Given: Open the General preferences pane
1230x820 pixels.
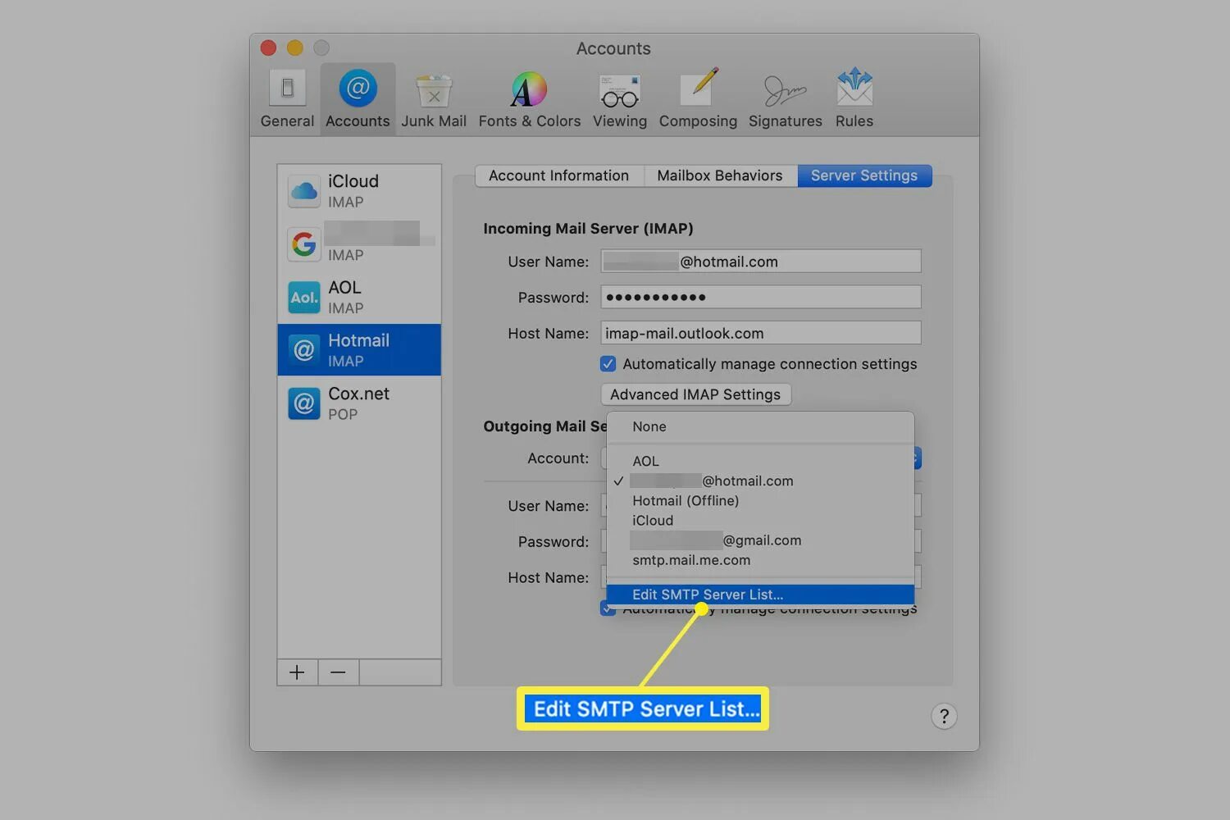Looking at the screenshot, I should coord(287,98).
